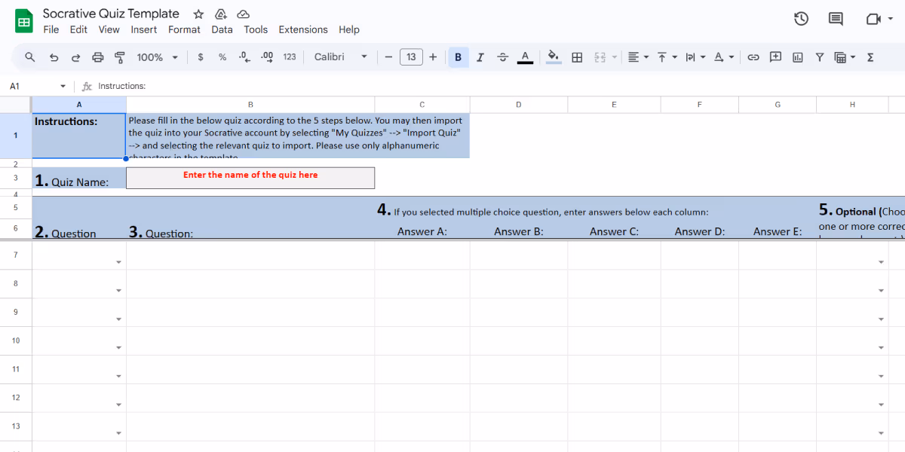Screen dimensions: 905x452
Task: Select column C header
Action: pyautogui.click(x=422, y=105)
